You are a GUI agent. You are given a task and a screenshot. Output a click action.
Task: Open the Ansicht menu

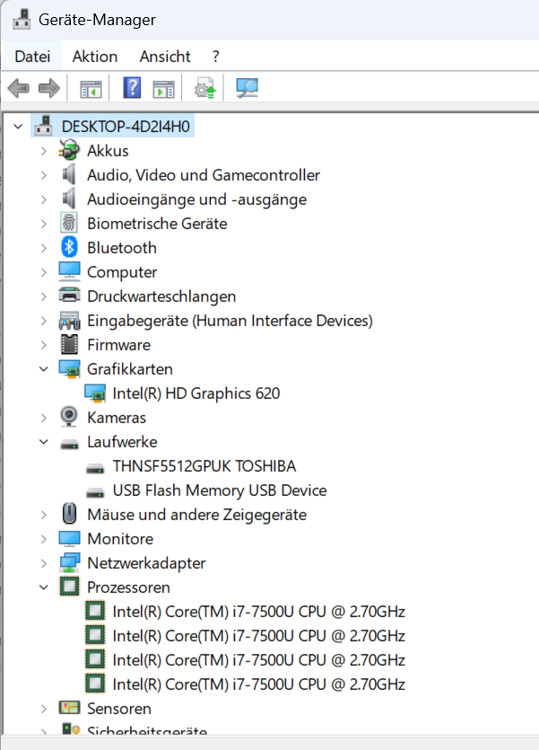(165, 57)
